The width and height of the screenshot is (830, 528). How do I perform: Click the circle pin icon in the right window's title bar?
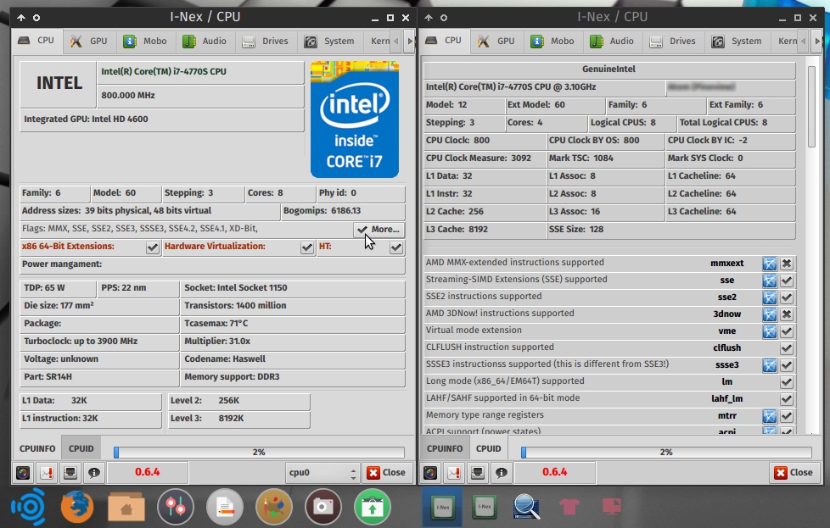point(444,18)
